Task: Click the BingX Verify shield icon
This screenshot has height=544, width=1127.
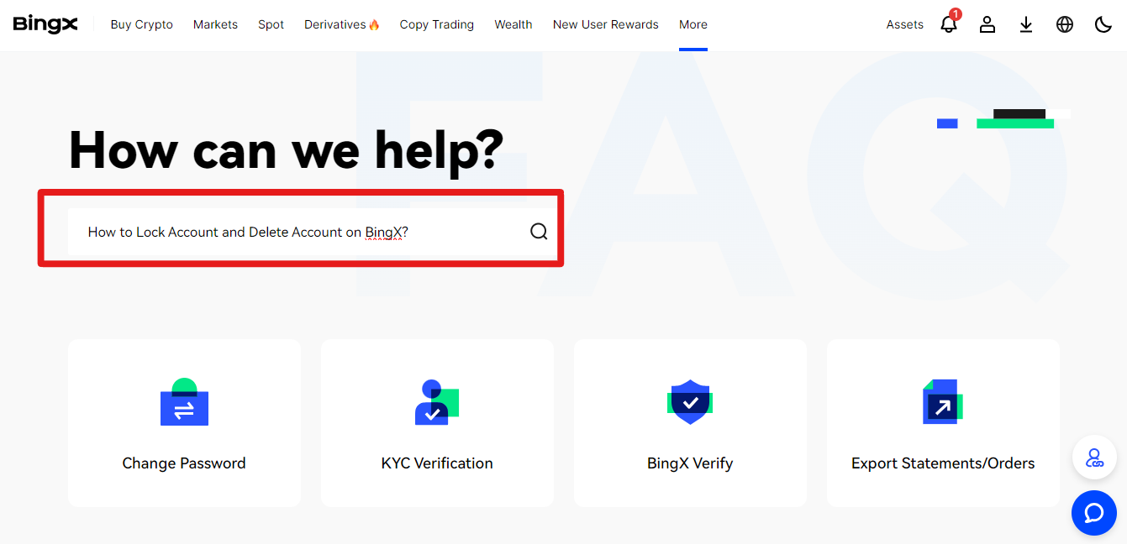Action: tap(690, 401)
